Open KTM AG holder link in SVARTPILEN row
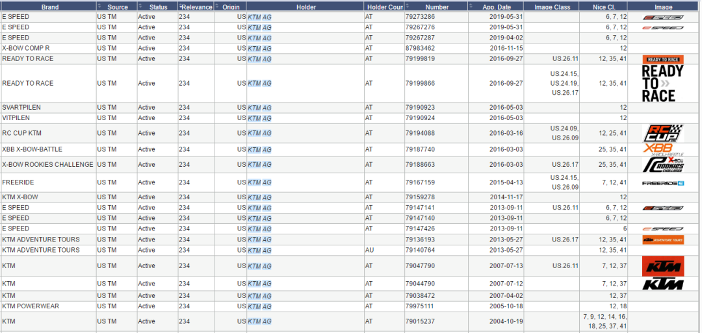The width and height of the screenshot is (702, 333). tap(259, 108)
